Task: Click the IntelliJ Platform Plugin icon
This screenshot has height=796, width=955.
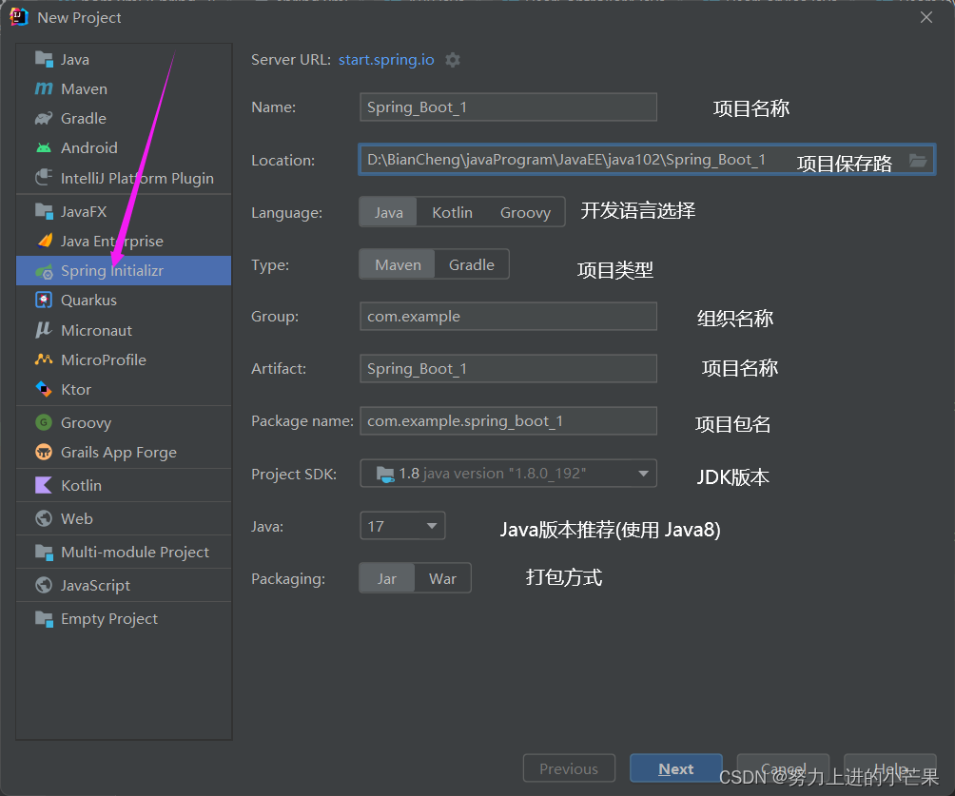Action: tap(44, 178)
